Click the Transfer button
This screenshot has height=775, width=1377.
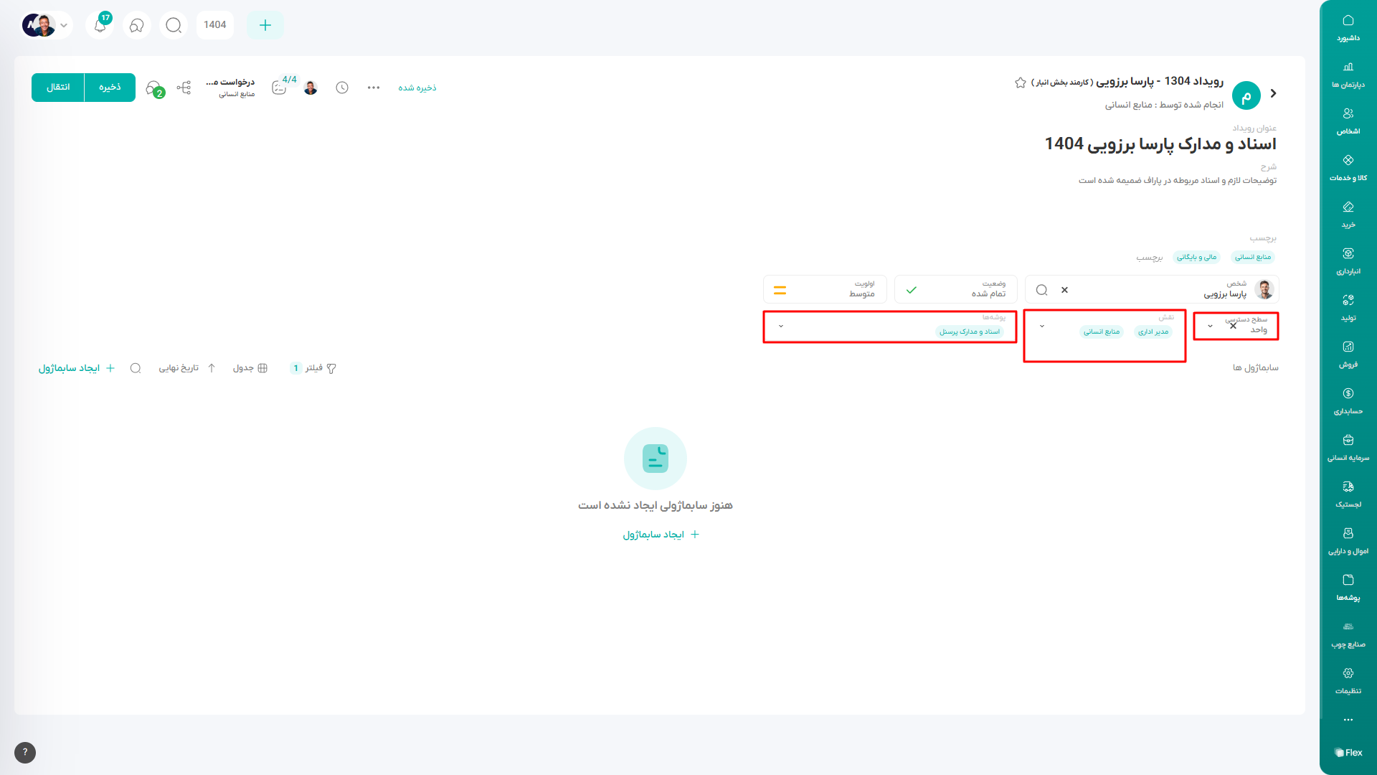tap(58, 88)
